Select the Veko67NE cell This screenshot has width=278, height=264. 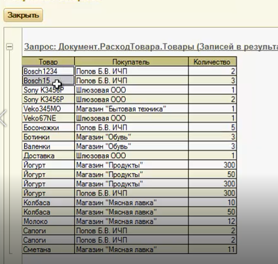49,118
